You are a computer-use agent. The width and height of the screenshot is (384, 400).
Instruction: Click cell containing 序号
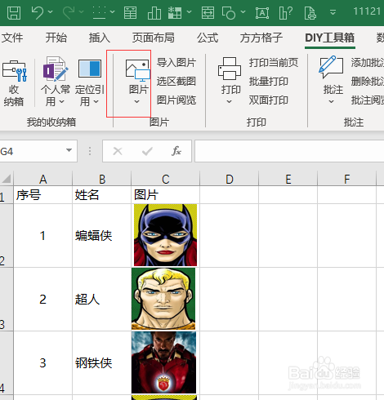(x=43, y=195)
